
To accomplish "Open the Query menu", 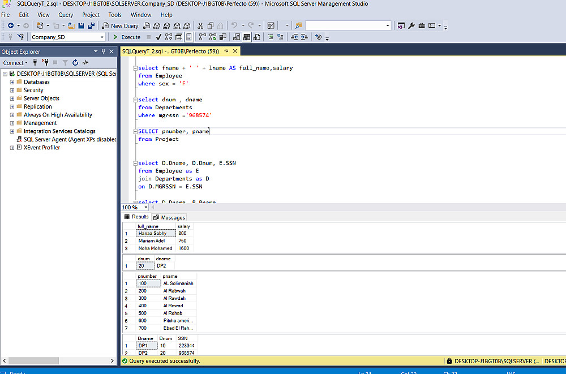I will [x=66, y=15].
